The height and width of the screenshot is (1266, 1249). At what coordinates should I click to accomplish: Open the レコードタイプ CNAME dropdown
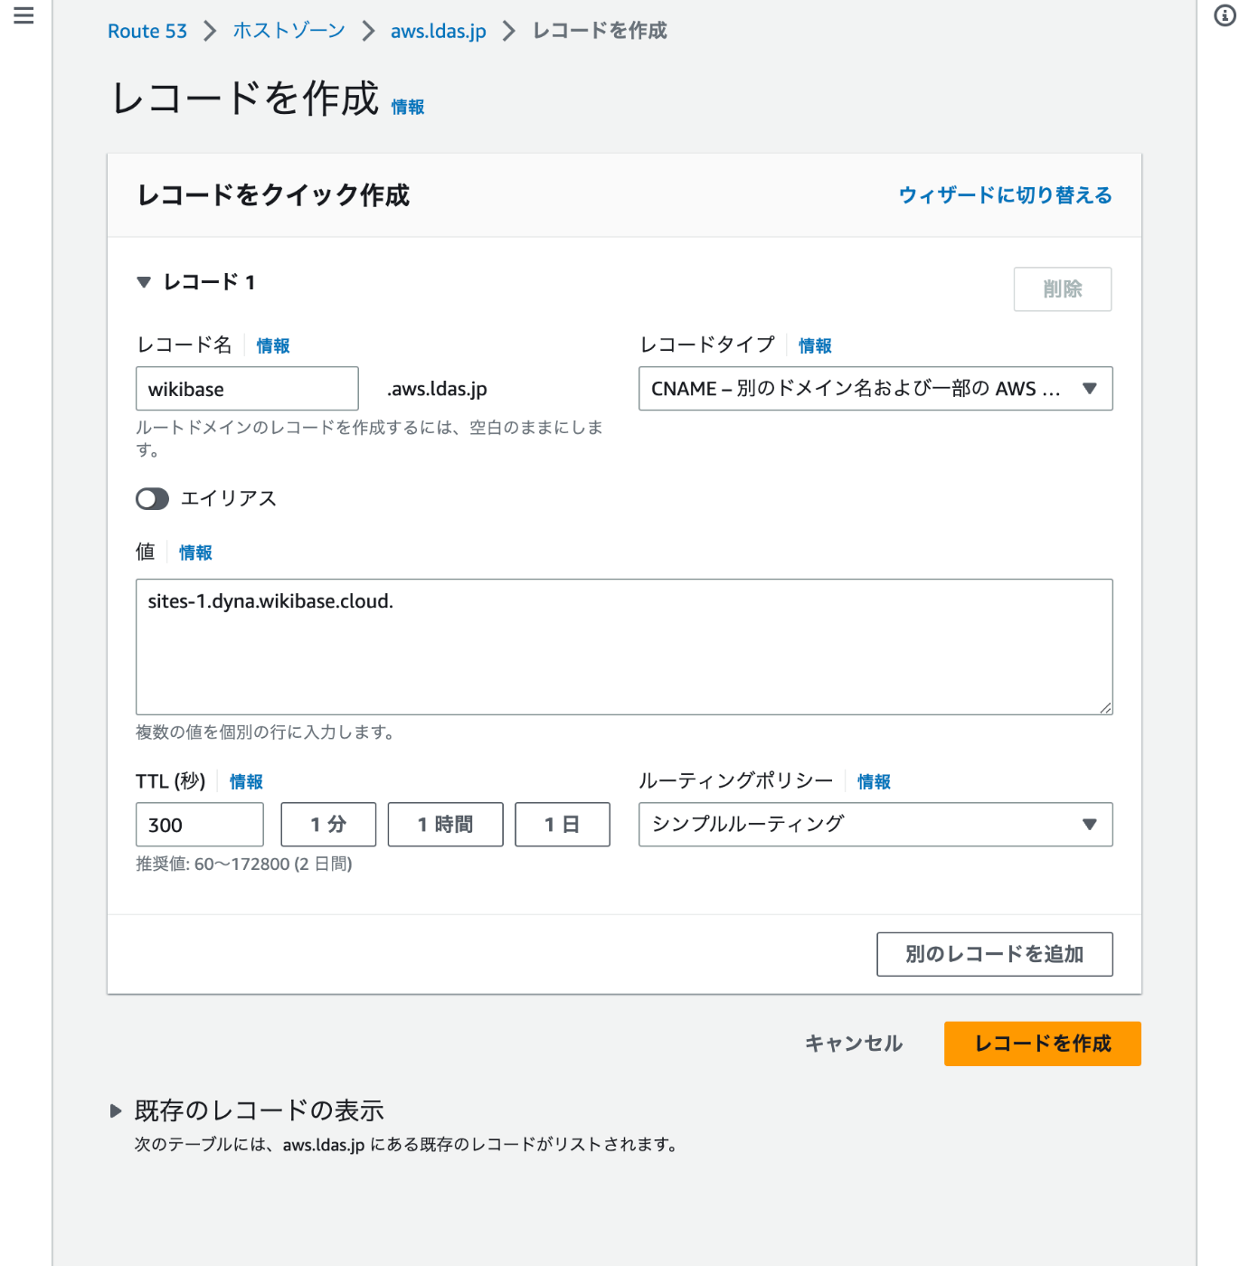pos(875,389)
